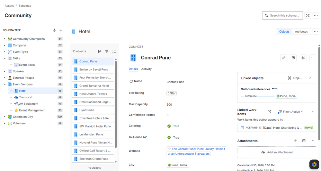Focus the Search this schema field

point(282,15)
